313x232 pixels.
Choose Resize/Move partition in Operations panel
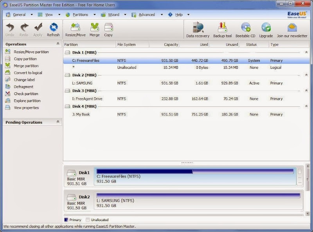31,52
